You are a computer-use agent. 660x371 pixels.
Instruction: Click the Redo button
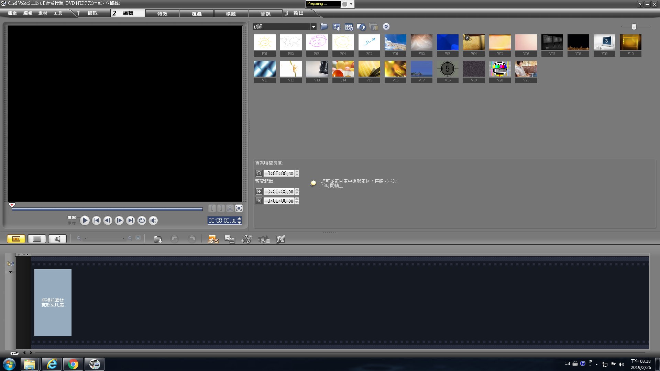[192, 239]
